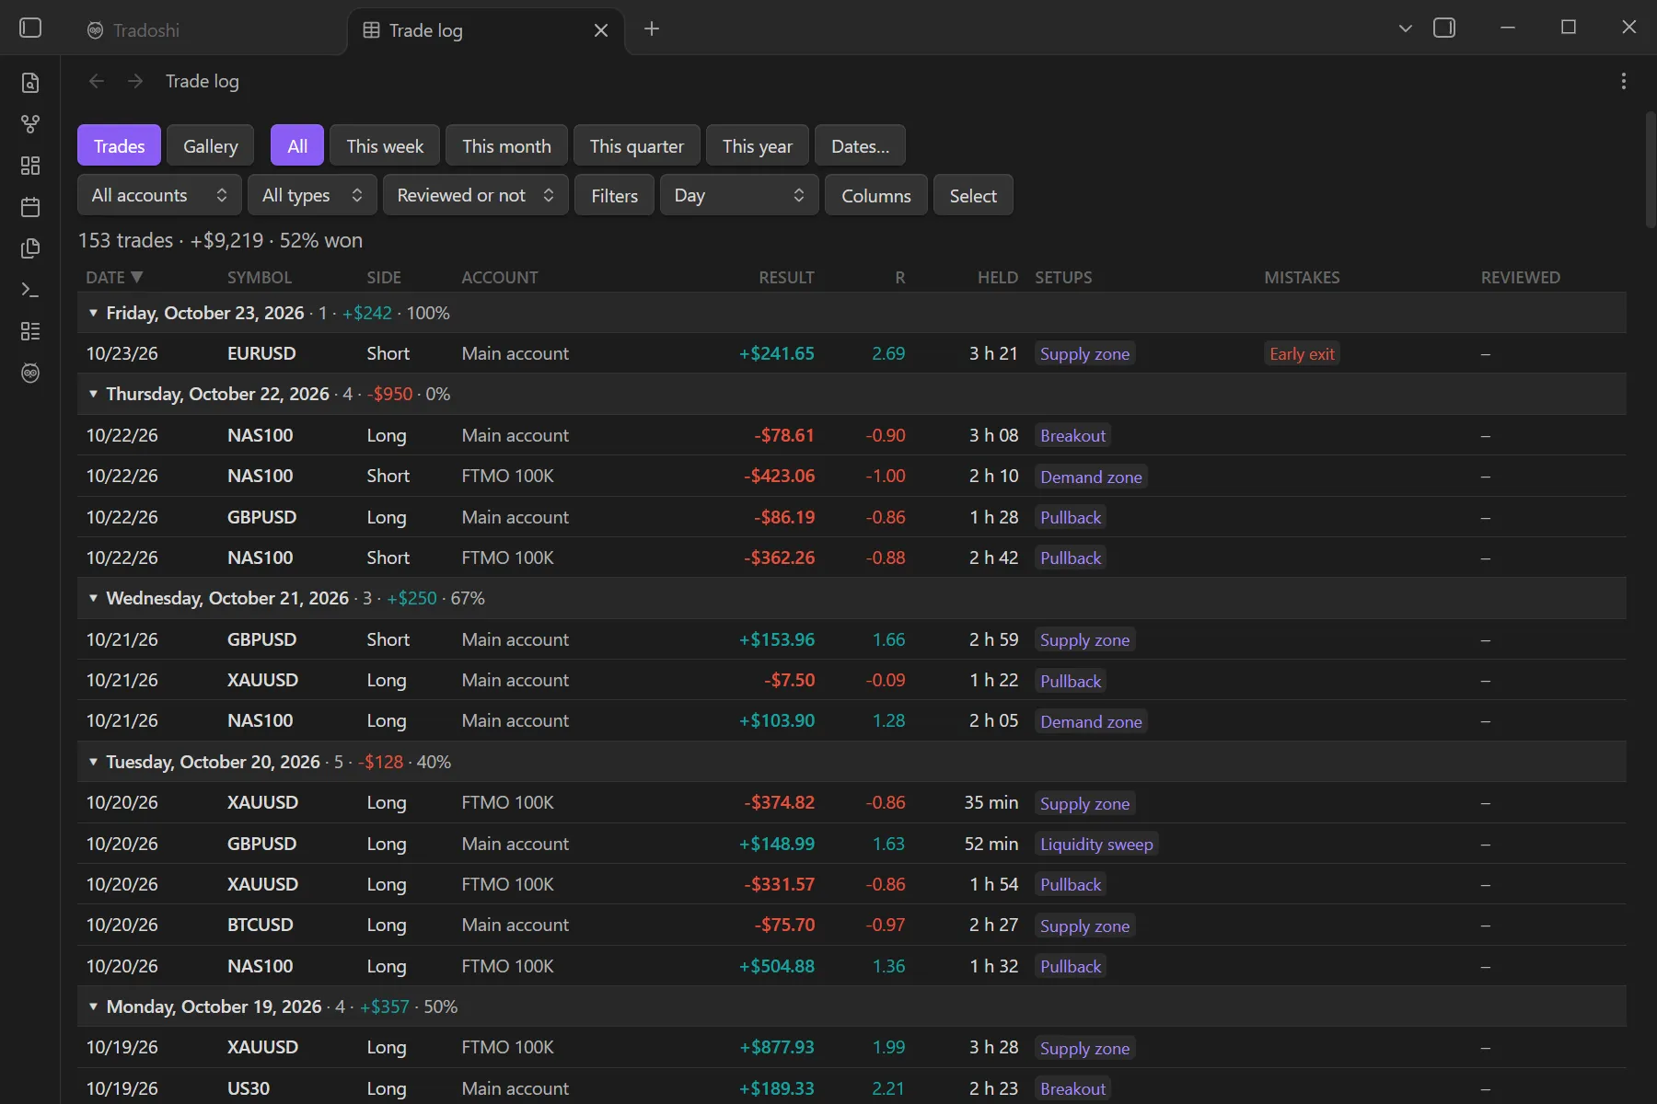Toggle the left sidebar panel icon
The height and width of the screenshot is (1104, 1657).
pyautogui.click(x=30, y=29)
